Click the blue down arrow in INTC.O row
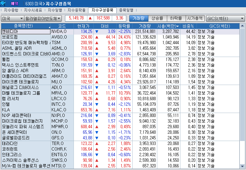Image resolution: width=246 pixels, height=170 pixels. point(97,104)
